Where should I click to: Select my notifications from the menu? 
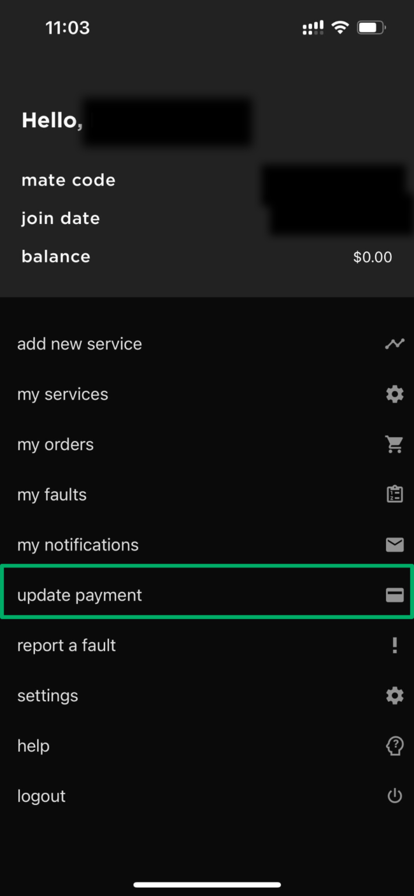click(x=78, y=545)
